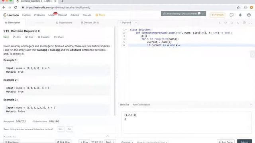Toggle fullscreen editor mode
Viewport: 255px width, 143px height.
(251, 23)
